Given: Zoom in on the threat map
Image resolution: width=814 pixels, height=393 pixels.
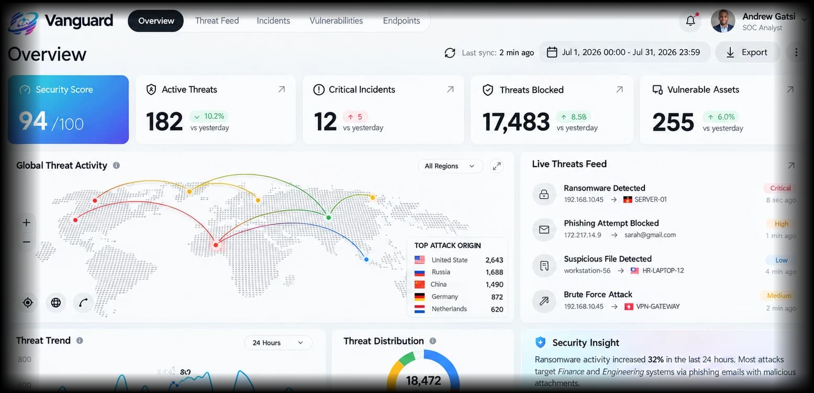Looking at the screenshot, I should (x=26, y=223).
